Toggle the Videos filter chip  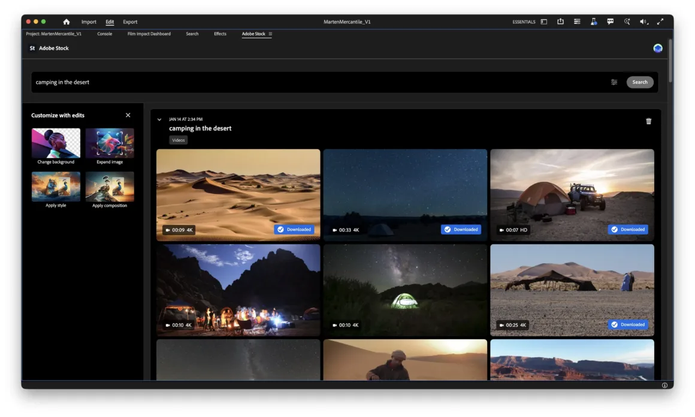178,139
